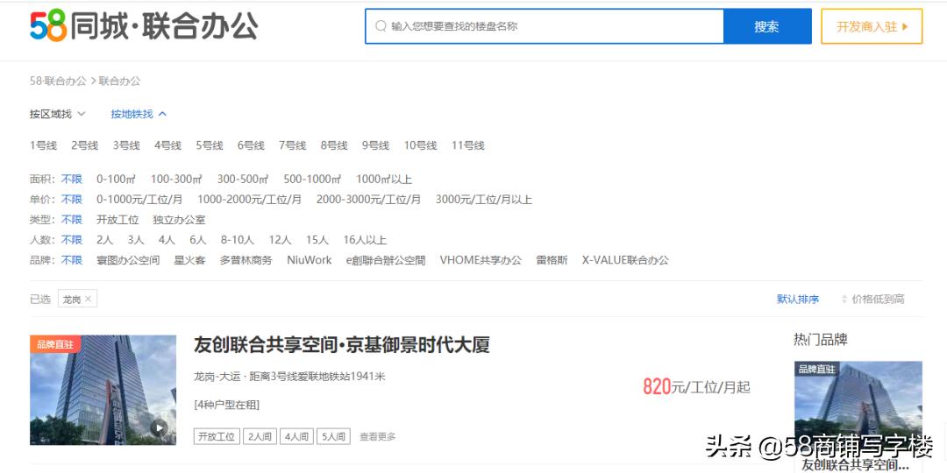Screen dimensions: 947x473
Task: Filter headcount by 16人以上
Action: click(x=365, y=240)
